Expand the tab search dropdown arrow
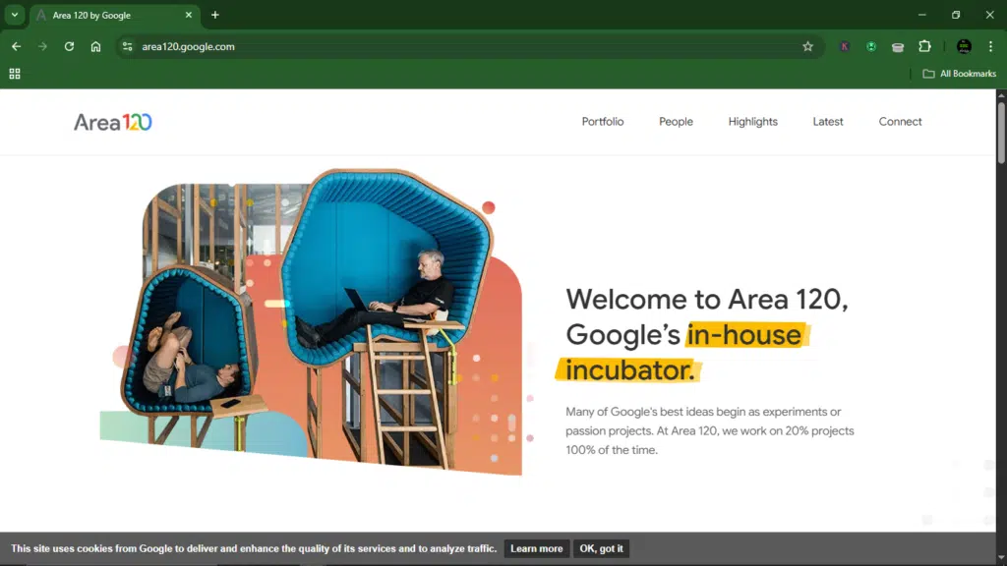Screen dimensions: 1007x566 15,15
